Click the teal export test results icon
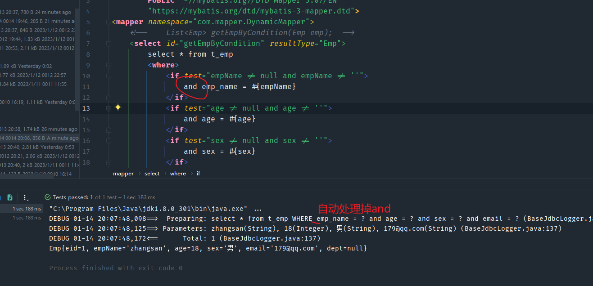The width and height of the screenshot is (593, 286). pos(10,197)
